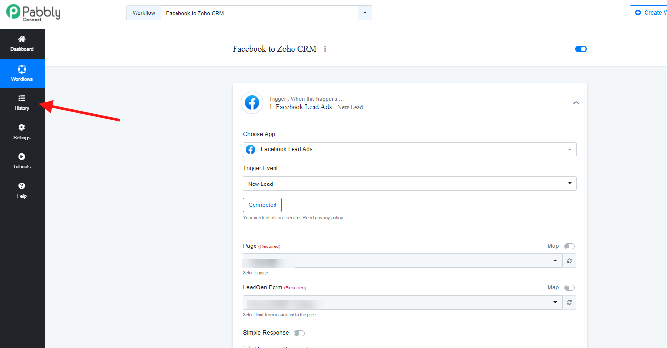667x348 pixels.
Task: Toggle the workflow enabled switch
Action: [581, 49]
